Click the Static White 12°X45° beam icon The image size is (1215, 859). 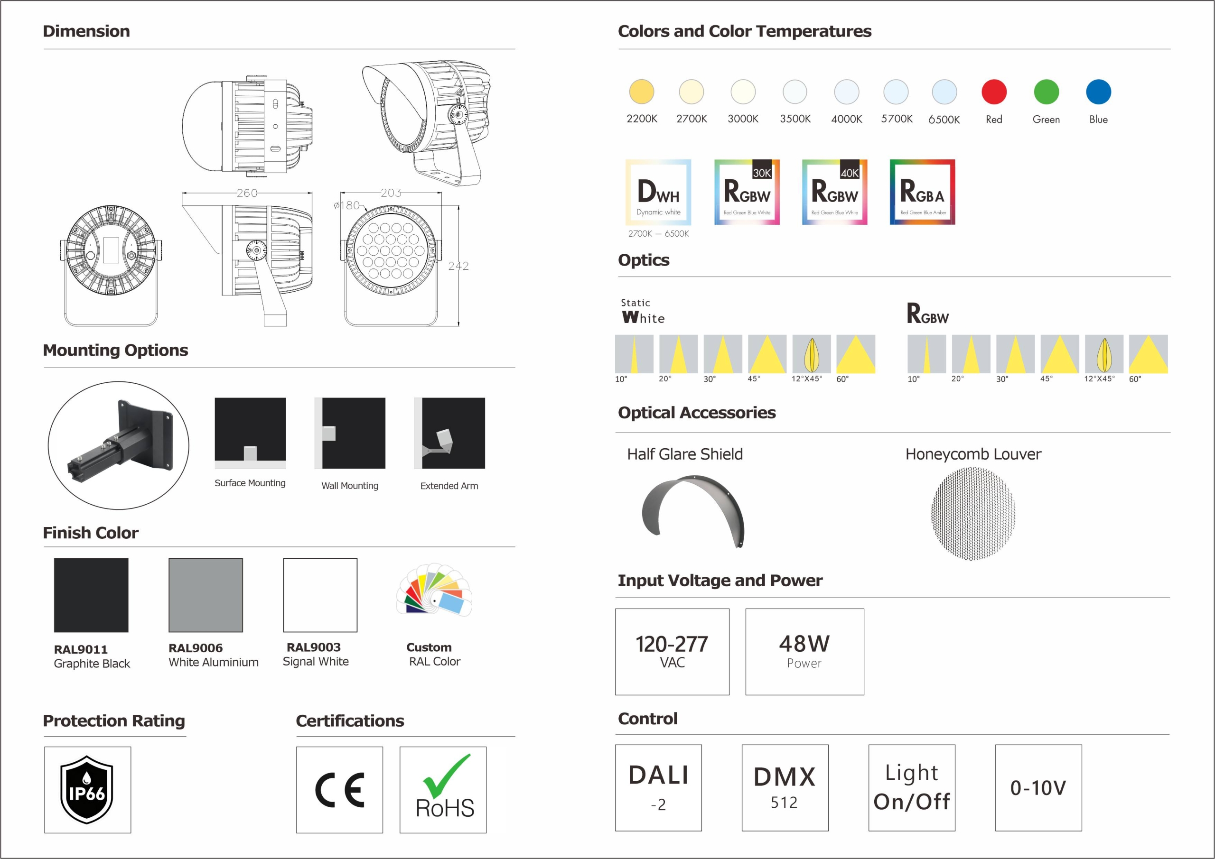[x=811, y=354]
